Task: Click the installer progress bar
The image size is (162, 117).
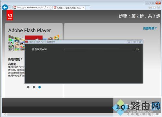Action: coord(99,49)
